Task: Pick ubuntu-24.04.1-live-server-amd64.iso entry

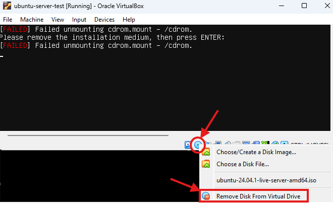Action: click(266, 180)
